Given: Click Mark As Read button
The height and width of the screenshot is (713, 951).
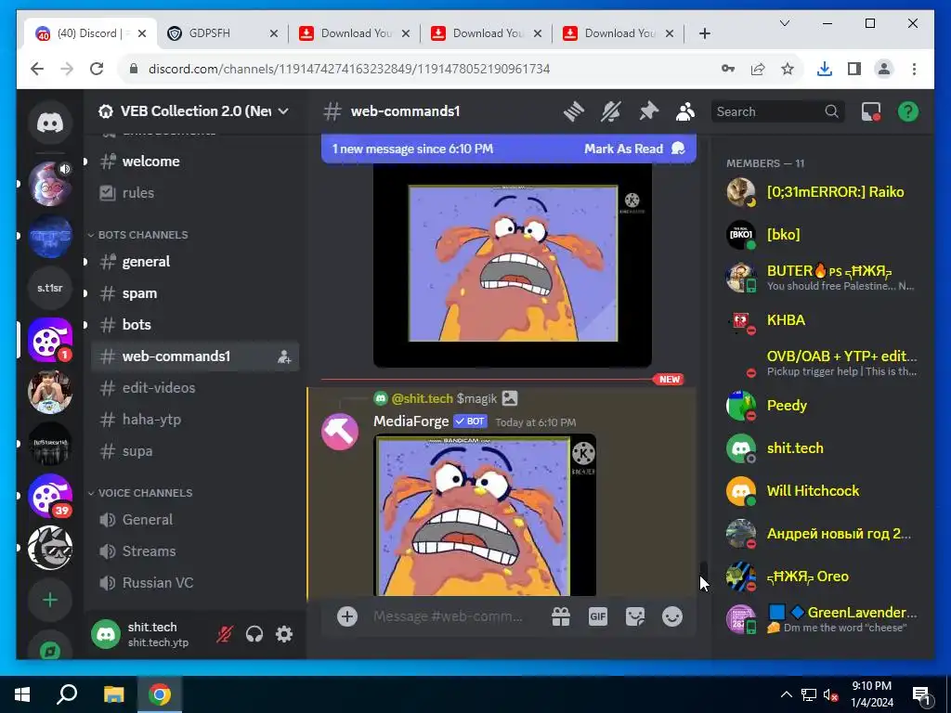Looking at the screenshot, I should point(634,149).
